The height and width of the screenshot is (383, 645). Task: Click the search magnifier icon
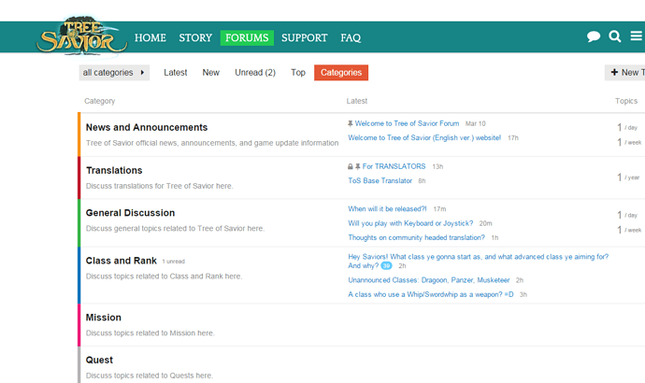[x=615, y=37]
